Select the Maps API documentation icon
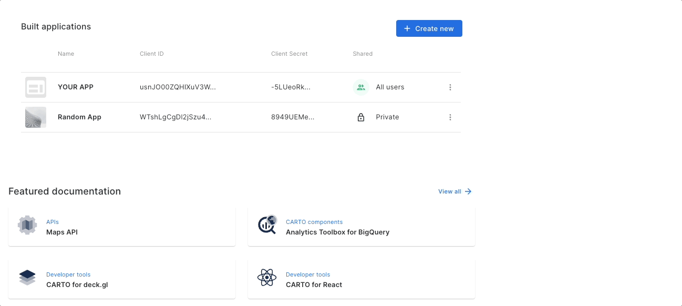682x306 pixels. point(27,225)
